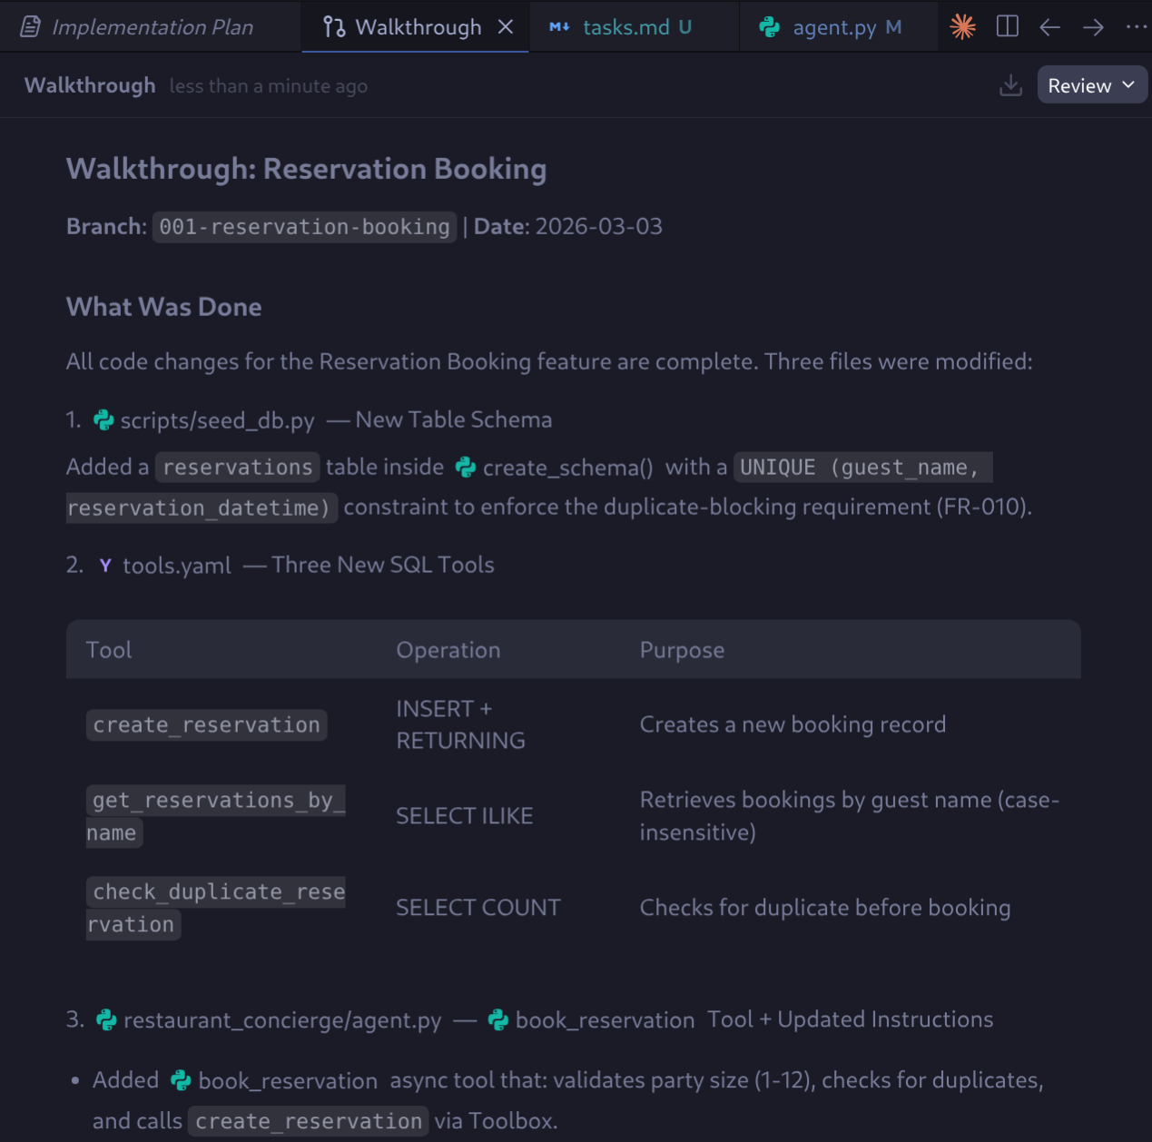Switch to the agent.py tab
1152x1142 pixels.
pos(834,27)
